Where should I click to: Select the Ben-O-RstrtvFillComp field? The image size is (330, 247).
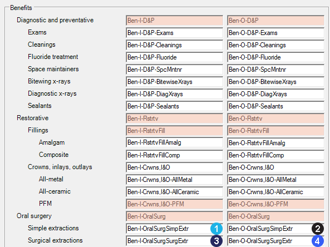[275, 155]
